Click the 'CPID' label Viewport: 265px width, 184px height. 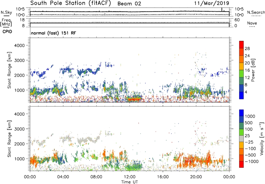7,32
